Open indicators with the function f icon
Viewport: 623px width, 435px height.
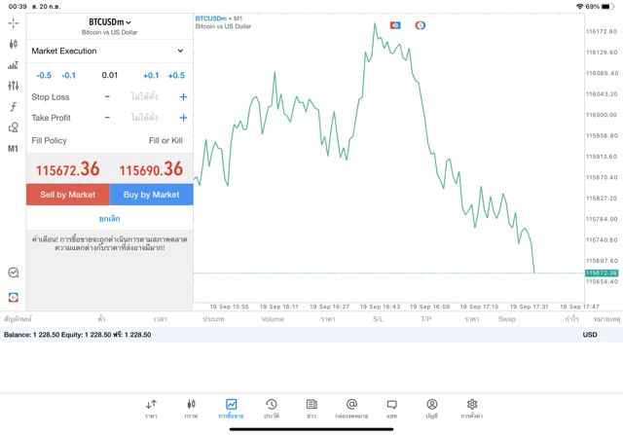(x=13, y=107)
